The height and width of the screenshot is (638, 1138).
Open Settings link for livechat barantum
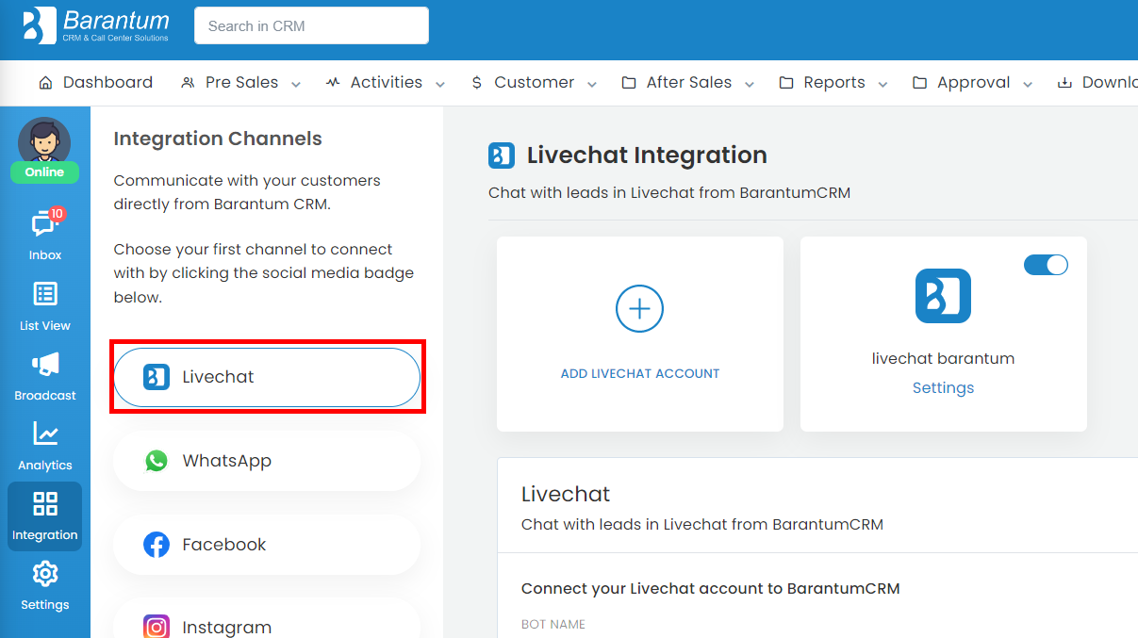coord(943,388)
